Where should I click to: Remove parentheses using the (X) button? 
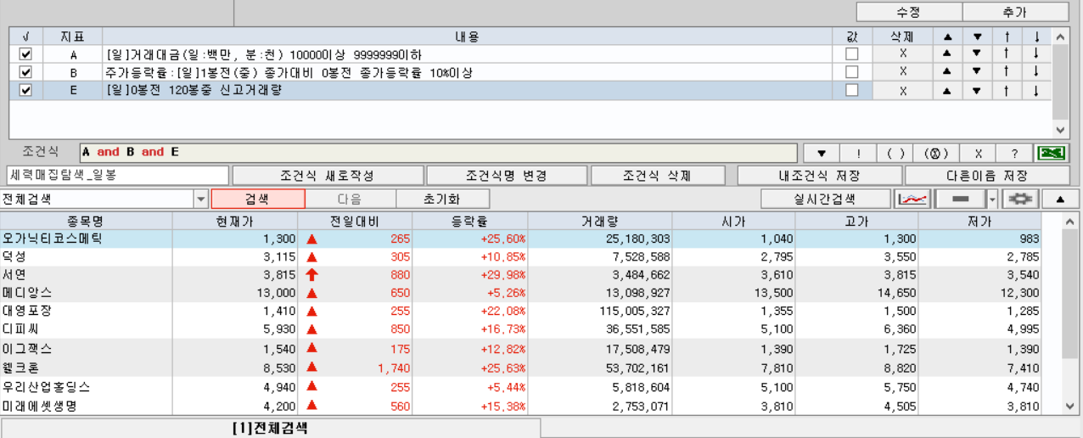[x=936, y=153]
